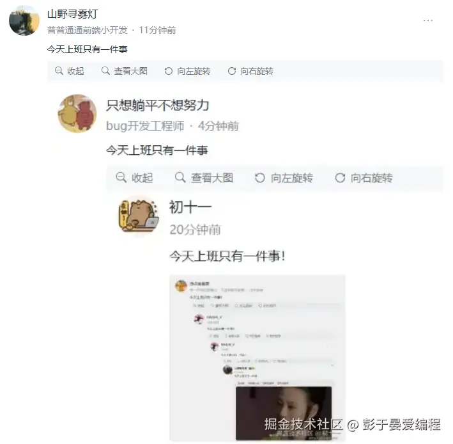Open the three-dot more options menu
Image resolution: width=453 pixels, height=444 pixels.
pyautogui.click(x=428, y=20)
